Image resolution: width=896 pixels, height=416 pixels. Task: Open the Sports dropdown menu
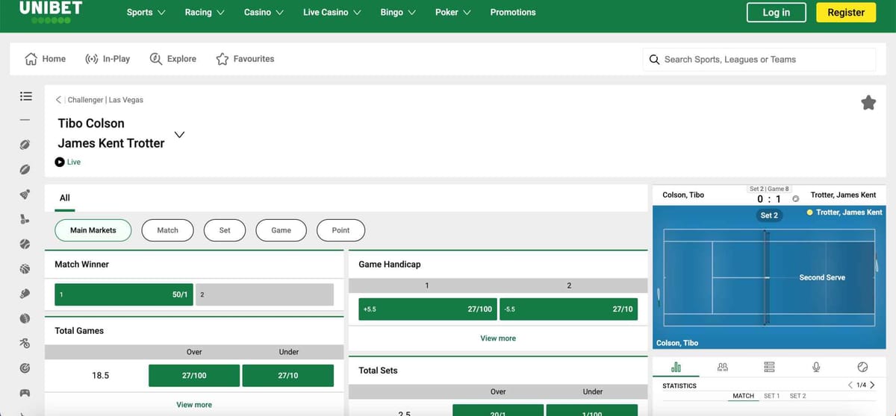[x=146, y=12]
